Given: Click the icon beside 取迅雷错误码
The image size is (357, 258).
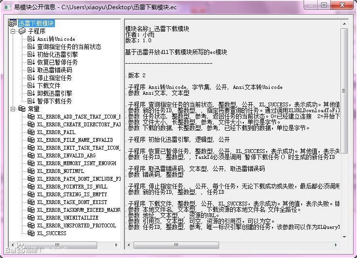Looking at the screenshot, I should (31, 69).
